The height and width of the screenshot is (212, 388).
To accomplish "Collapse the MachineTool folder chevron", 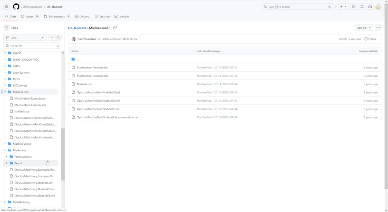I will point(5,92).
